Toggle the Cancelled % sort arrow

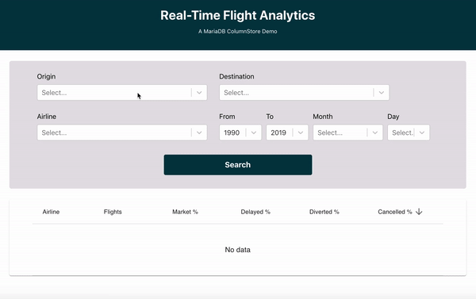(419, 212)
